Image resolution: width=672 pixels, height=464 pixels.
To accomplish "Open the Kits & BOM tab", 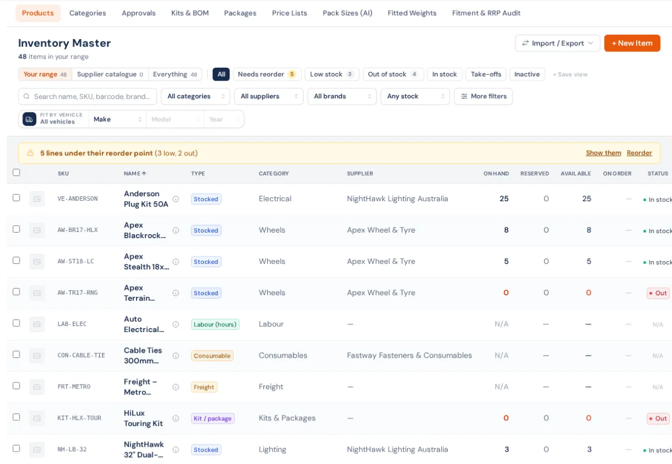I will point(190,13).
